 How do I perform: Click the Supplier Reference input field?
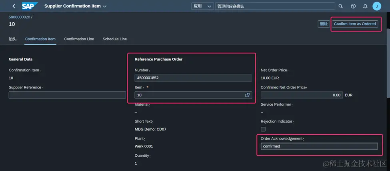(x=67, y=95)
